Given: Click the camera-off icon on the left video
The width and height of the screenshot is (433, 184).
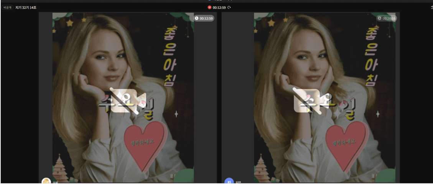Looking at the screenshot, I should tap(128, 101).
